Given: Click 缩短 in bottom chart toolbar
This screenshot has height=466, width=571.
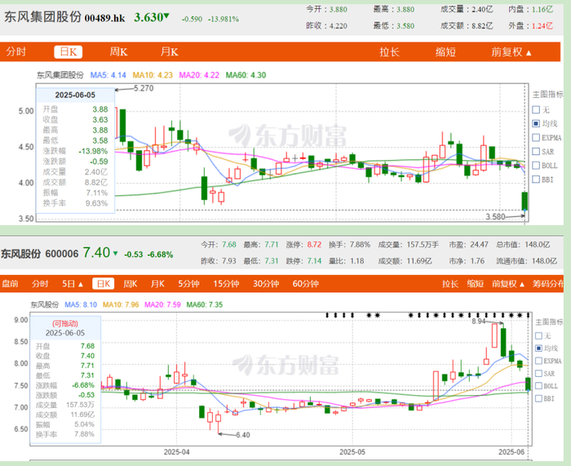Looking at the screenshot, I should (476, 283).
